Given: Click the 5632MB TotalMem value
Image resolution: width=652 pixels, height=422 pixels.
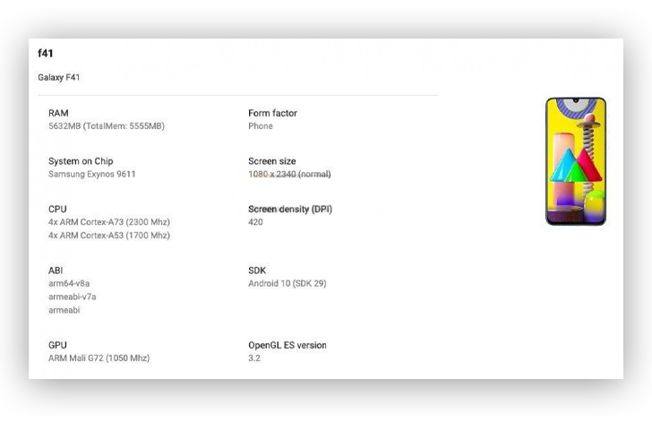Looking at the screenshot, I should 107,126.
